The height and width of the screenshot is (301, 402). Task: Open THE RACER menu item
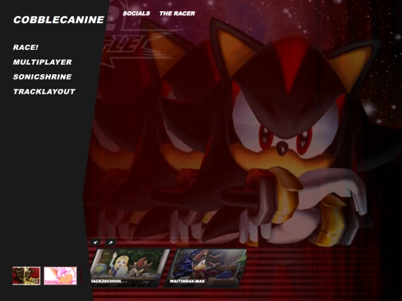coord(177,13)
